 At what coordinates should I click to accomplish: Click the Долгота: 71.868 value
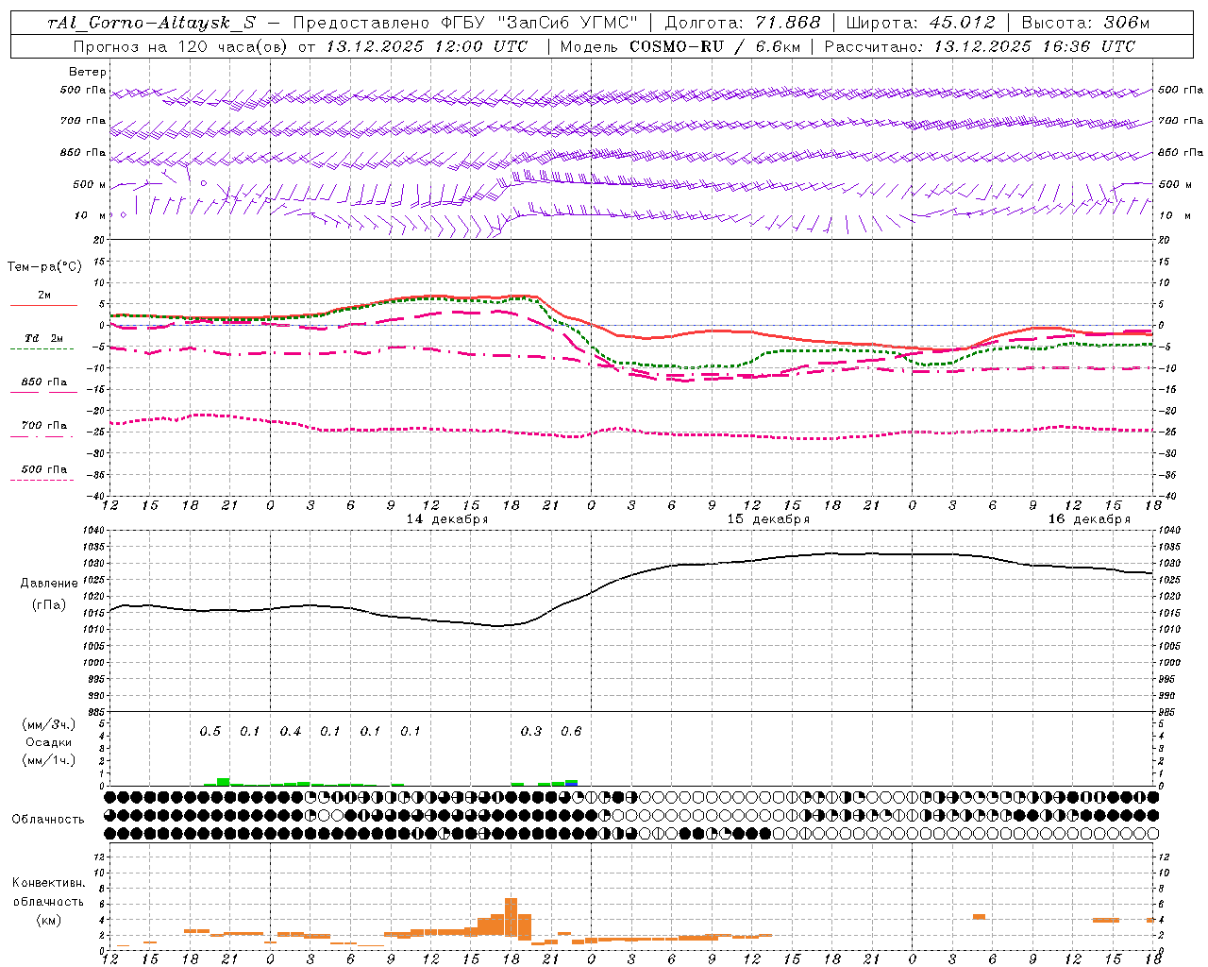(x=743, y=23)
